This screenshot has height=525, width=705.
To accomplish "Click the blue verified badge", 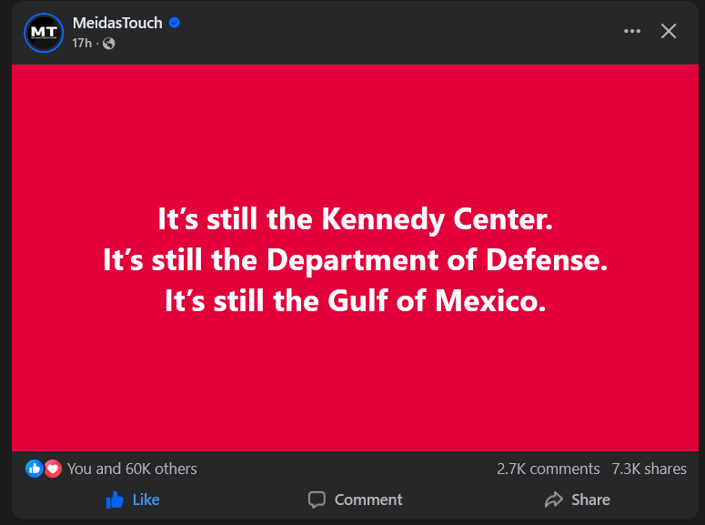I will point(175,23).
